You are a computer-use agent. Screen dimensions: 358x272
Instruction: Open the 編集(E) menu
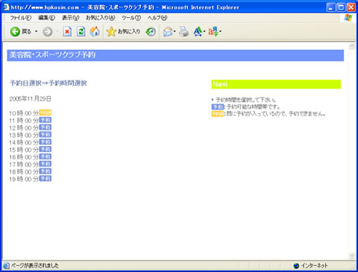pos(46,18)
